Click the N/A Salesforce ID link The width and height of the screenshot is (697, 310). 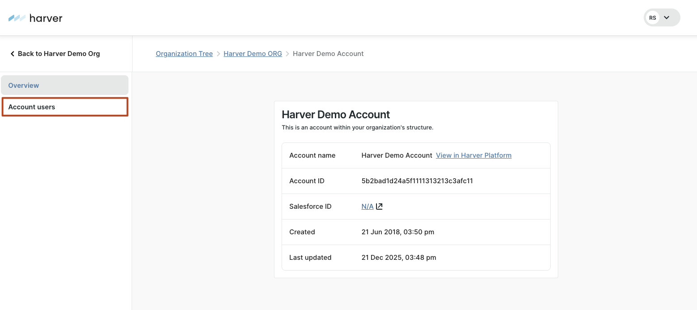coord(367,207)
